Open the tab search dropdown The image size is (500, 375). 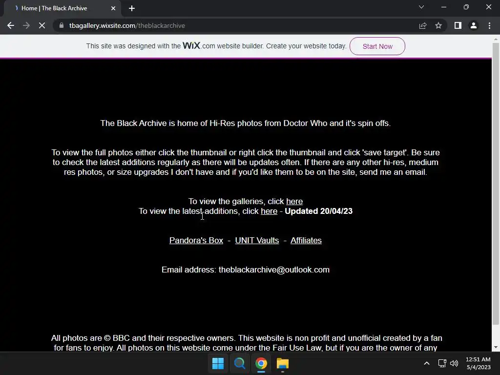[x=421, y=7]
